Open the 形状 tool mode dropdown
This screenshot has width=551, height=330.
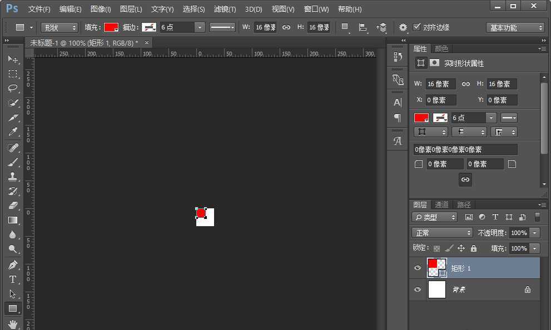pos(60,27)
